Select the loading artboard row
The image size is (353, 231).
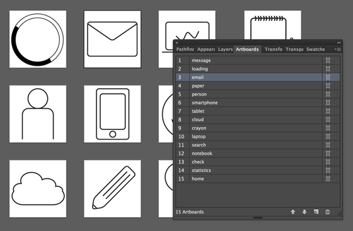(x=258, y=69)
